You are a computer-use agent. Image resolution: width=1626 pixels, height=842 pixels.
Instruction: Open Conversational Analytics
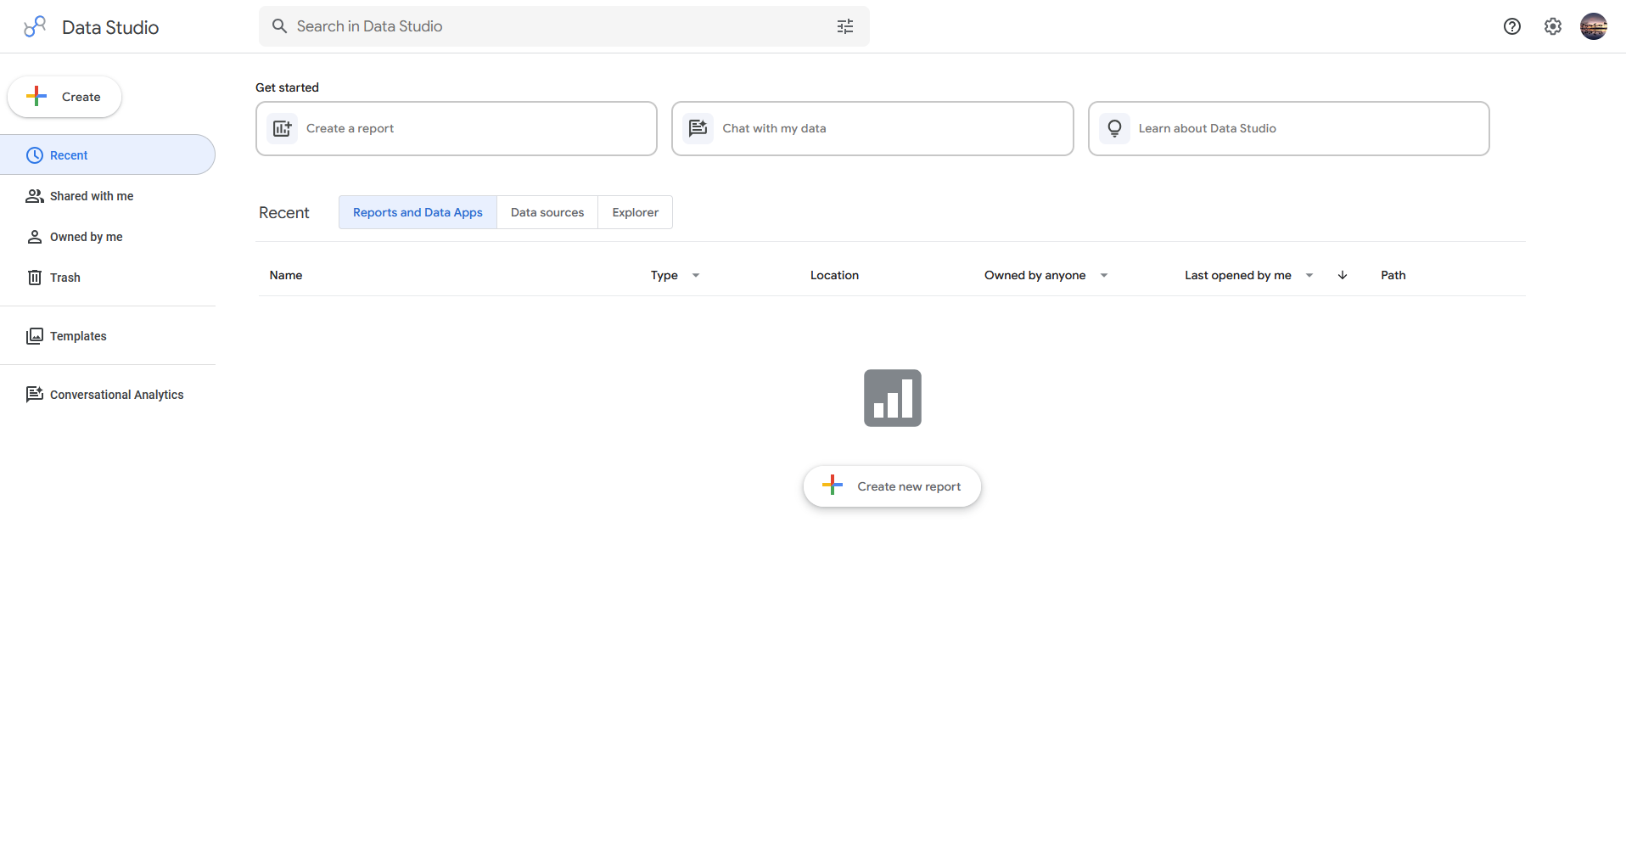(x=108, y=395)
